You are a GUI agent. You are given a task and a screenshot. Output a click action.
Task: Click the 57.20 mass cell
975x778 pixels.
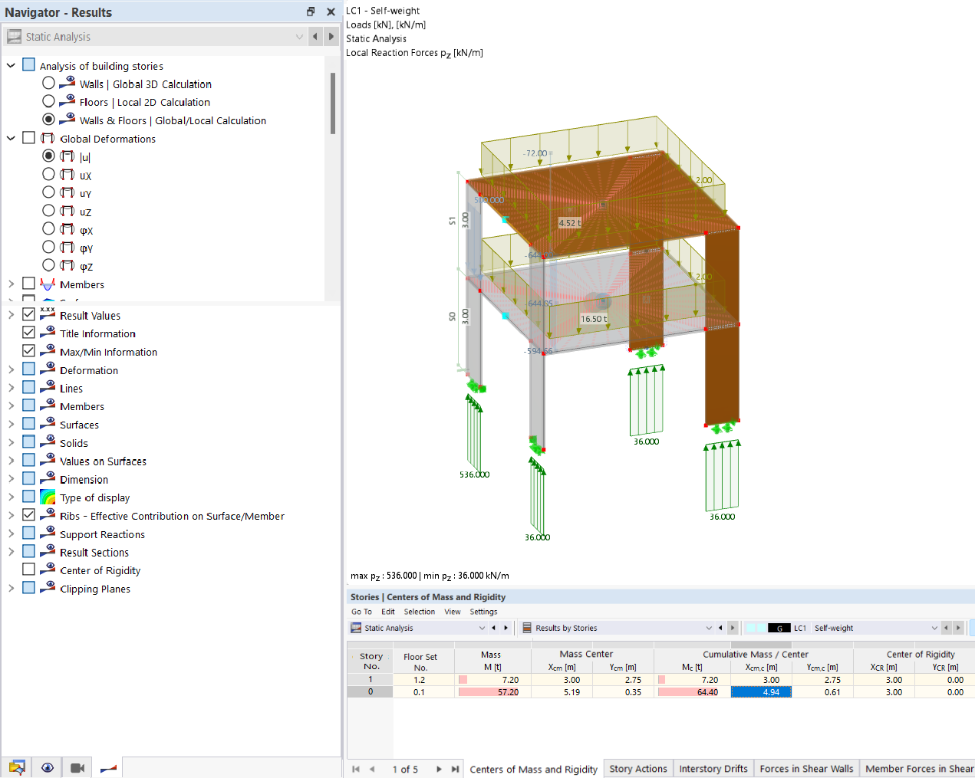pyautogui.click(x=492, y=691)
